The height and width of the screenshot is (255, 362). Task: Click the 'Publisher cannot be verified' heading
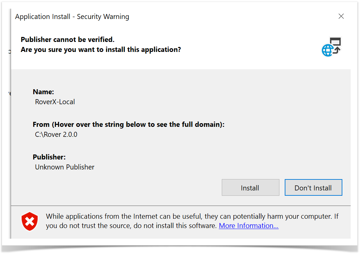(68, 40)
